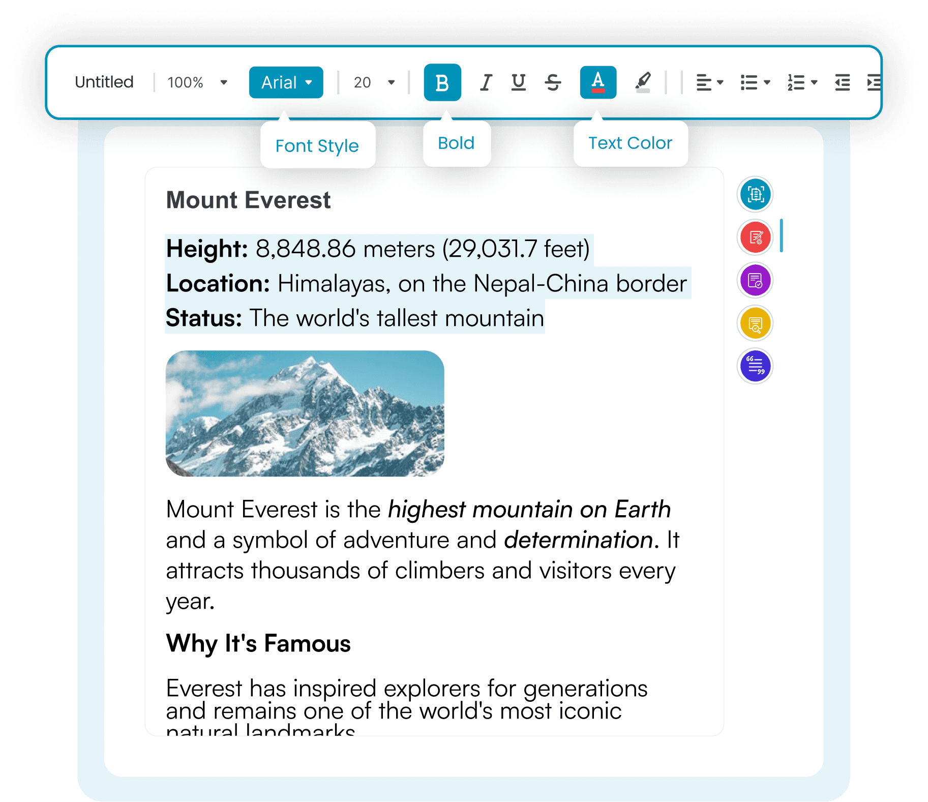Click the 'Text Color' tooltip label
The width and height of the screenshot is (928, 802).
(631, 143)
